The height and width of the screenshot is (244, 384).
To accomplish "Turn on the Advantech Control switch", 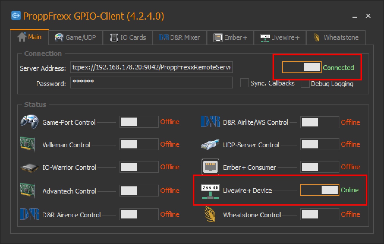I will [139, 190].
